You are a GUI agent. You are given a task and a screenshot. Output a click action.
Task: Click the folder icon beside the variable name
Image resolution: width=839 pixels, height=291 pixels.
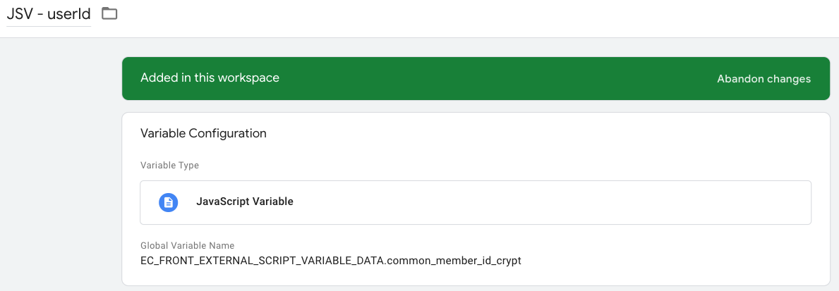pyautogui.click(x=109, y=13)
